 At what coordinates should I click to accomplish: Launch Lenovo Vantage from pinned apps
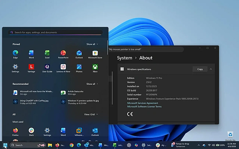pos(31,68)
